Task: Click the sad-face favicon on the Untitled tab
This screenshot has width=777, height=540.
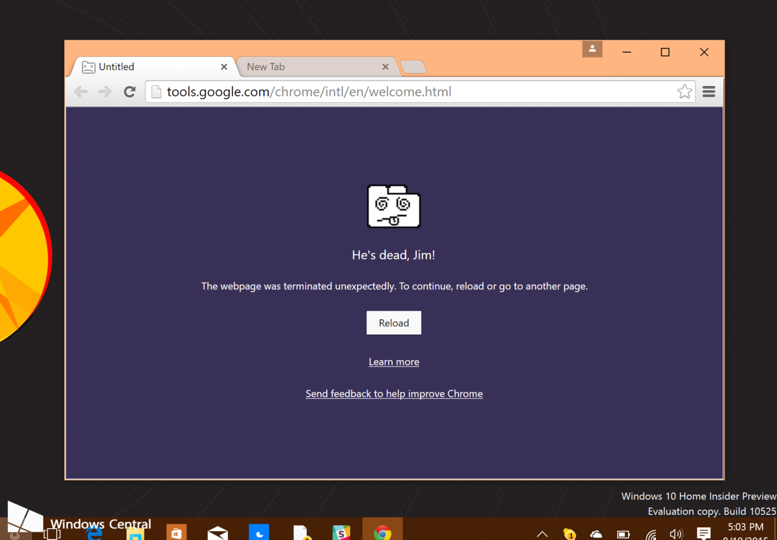Action: tap(88, 67)
